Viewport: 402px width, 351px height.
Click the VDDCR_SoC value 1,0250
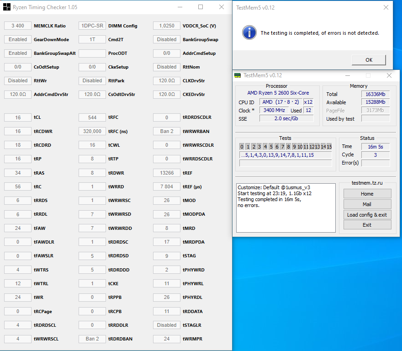pos(167,26)
